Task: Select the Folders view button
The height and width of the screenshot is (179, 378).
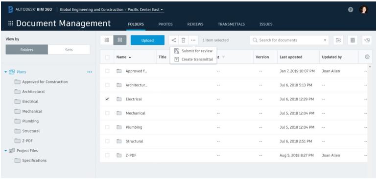Action: (27, 50)
